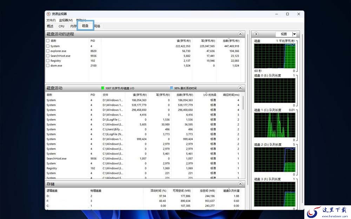Sort processes by 读(字节/秒) column

184,41
